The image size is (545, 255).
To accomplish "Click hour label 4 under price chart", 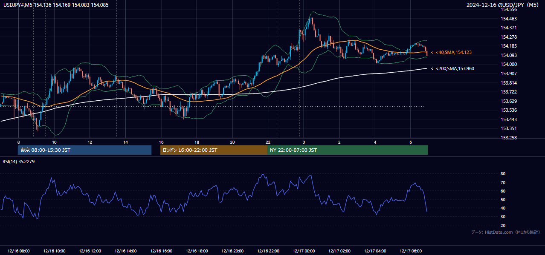I will tap(375, 142).
